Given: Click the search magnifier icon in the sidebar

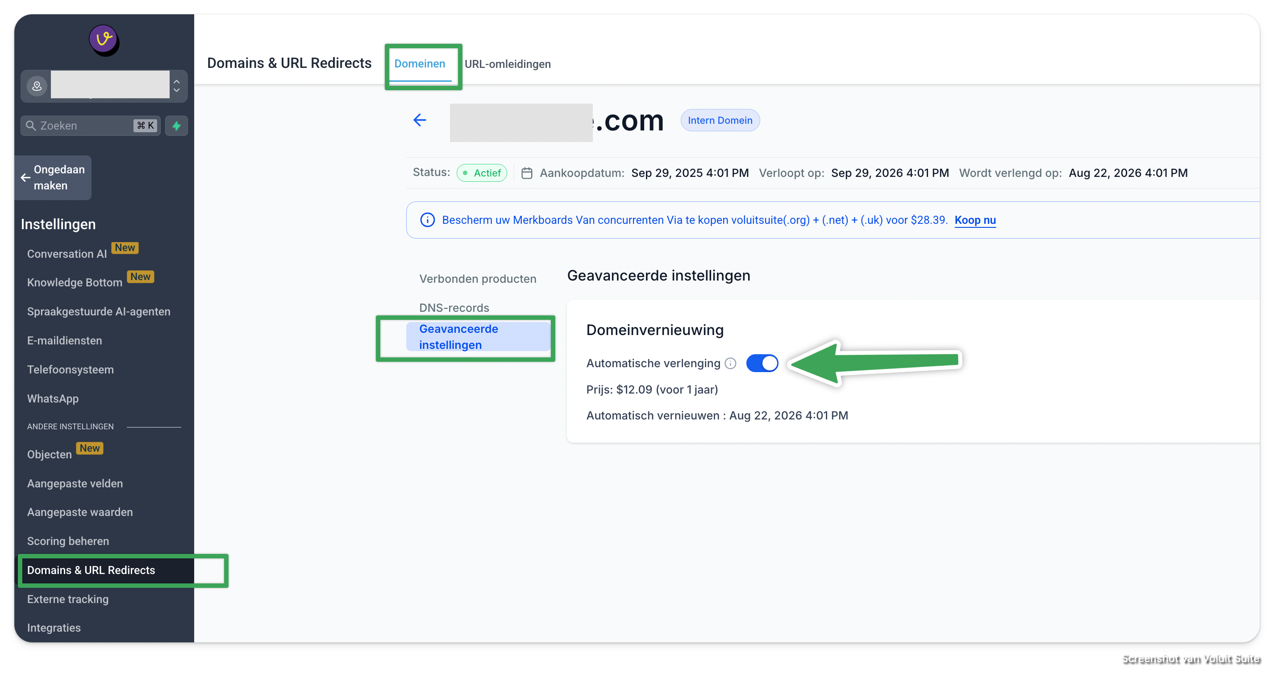Looking at the screenshot, I should [x=31, y=126].
